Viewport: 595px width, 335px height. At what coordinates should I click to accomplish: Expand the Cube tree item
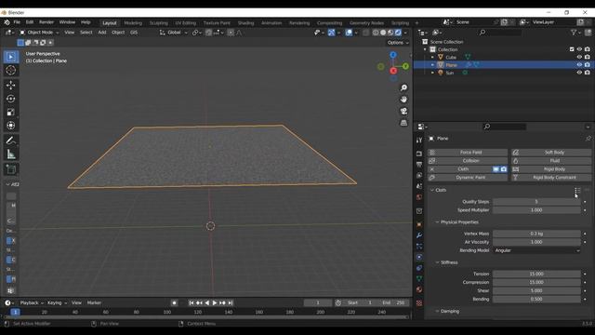(432, 58)
